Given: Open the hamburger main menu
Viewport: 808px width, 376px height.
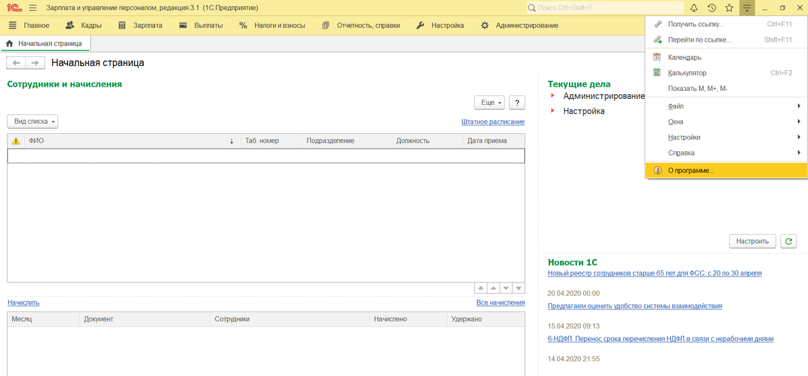Looking at the screenshot, I should click(x=32, y=7).
